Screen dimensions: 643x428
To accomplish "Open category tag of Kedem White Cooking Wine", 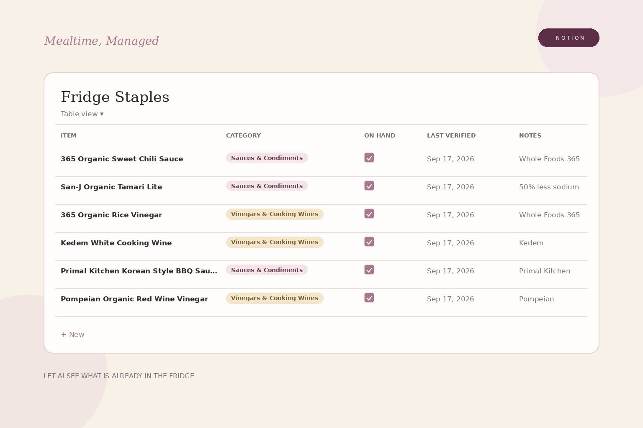I will point(275,242).
